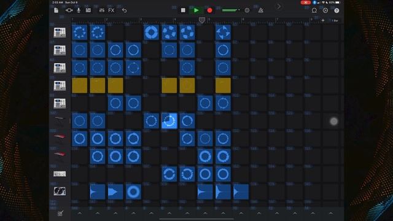This screenshot has height=221, width=393.
Task: Select the playhead marker on ruler
Action: click(202, 20)
